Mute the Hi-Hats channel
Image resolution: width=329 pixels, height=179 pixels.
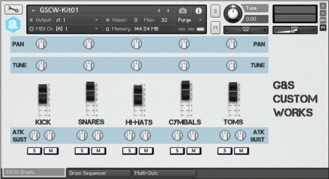(x=146, y=151)
